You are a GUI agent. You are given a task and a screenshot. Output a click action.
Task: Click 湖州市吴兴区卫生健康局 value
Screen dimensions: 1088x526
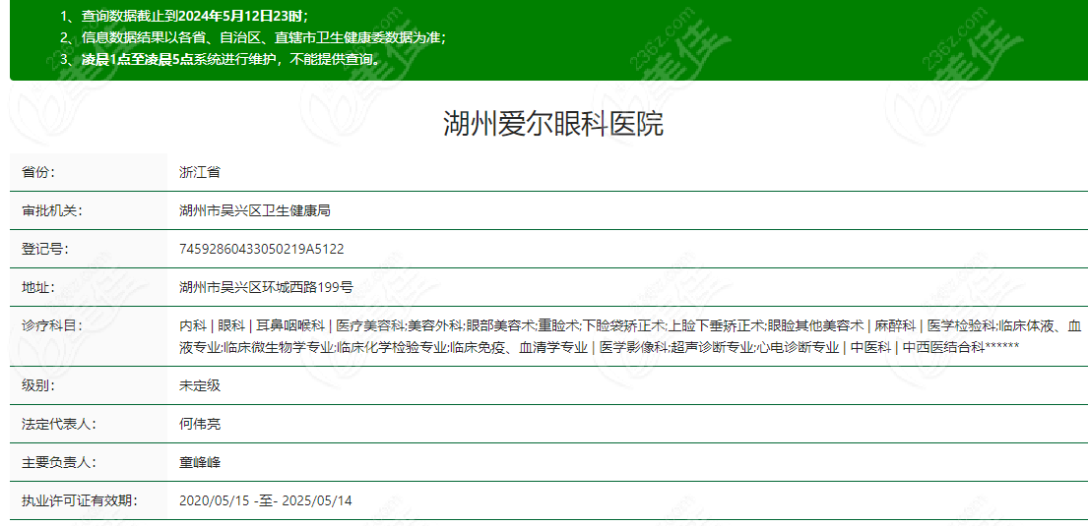255,210
